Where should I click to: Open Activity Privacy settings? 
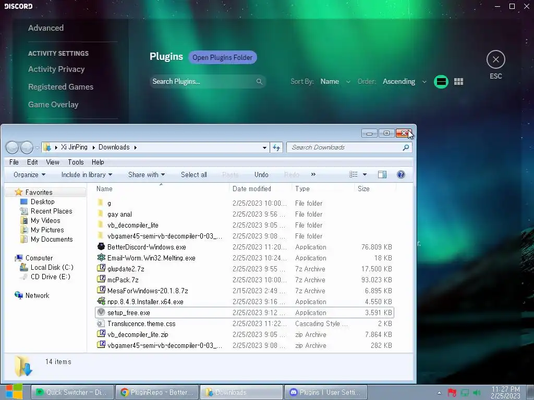[x=56, y=69]
